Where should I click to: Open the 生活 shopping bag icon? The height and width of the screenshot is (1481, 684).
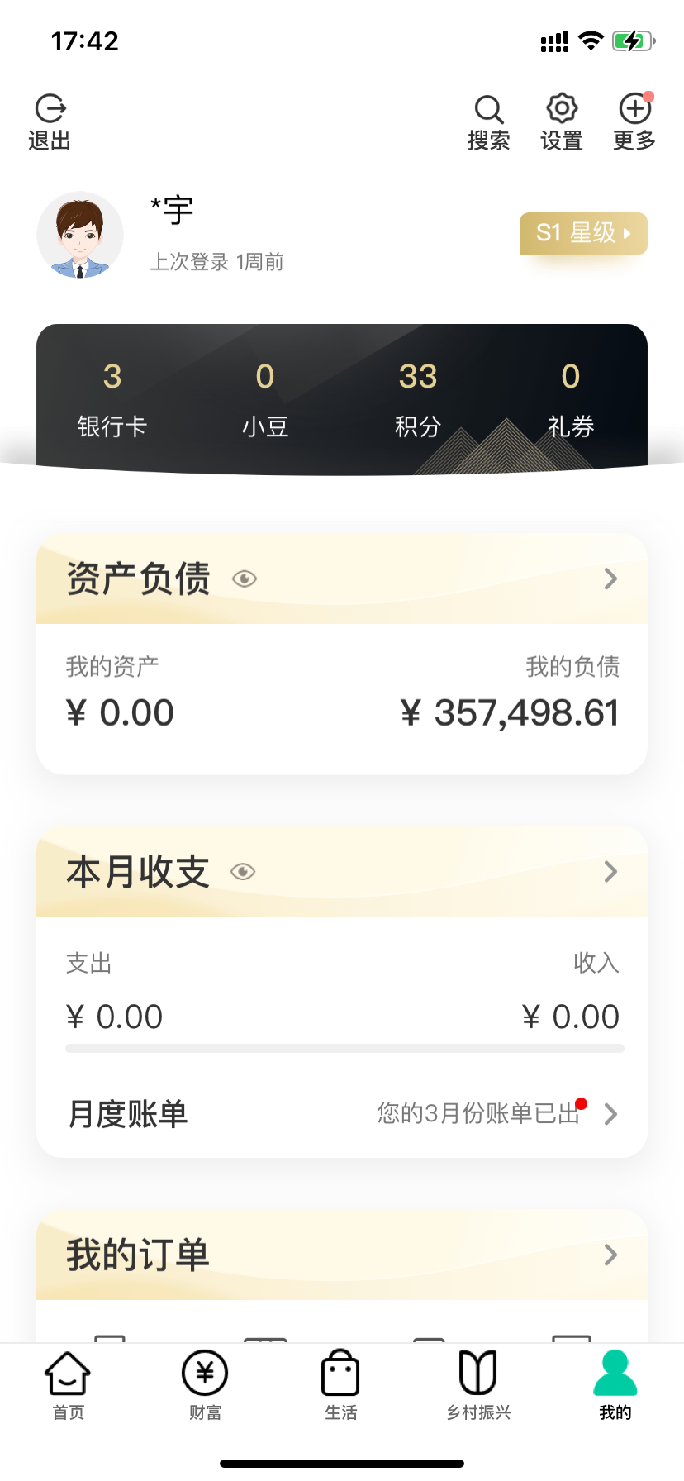(340, 1374)
